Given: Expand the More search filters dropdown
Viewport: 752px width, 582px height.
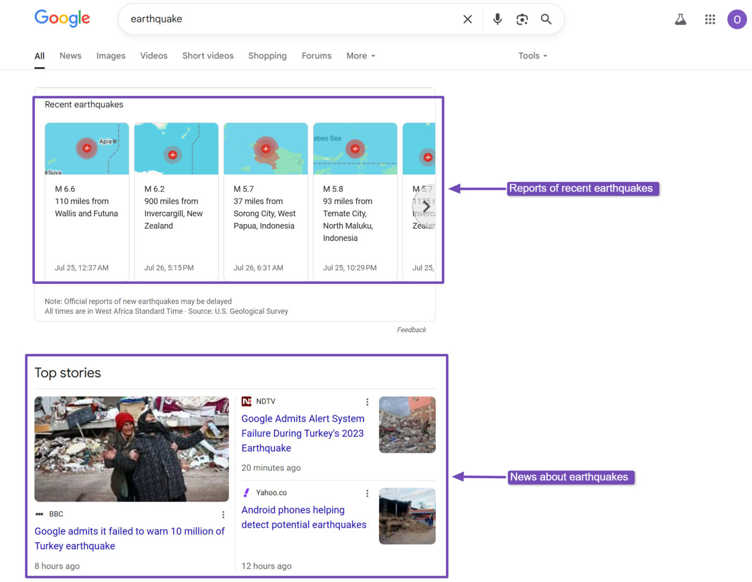Looking at the screenshot, I should point(361,56).
